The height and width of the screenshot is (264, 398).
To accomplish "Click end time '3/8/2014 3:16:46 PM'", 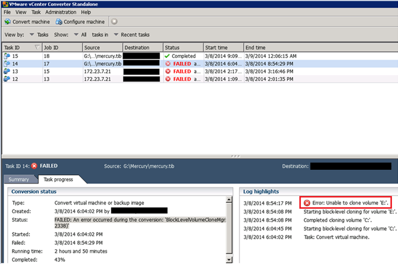I will (269, 71).
